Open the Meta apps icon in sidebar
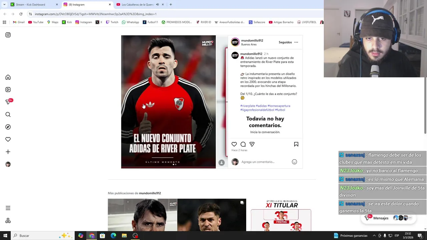 pyautogui.click(x=8, y=221)
